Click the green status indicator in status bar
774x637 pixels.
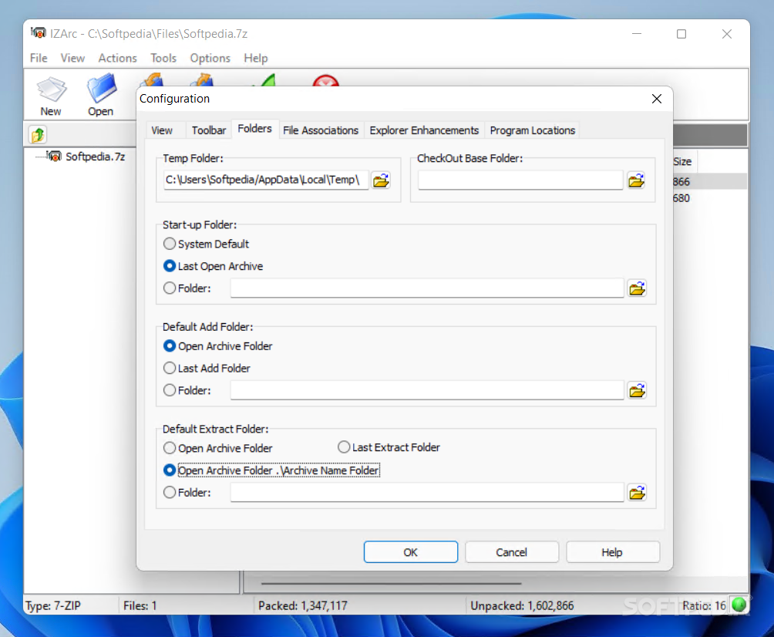pos(739,605)
